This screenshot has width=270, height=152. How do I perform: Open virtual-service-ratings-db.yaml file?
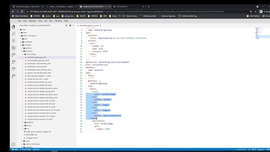point(39,85)
